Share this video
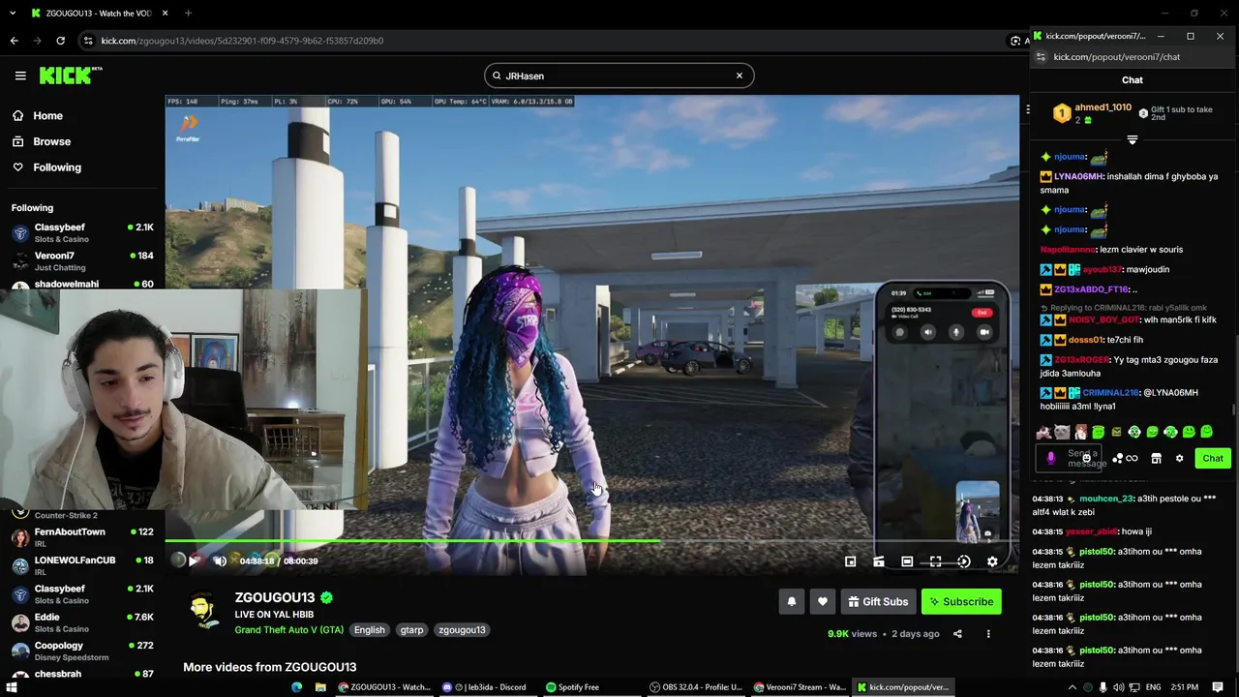This screenshot has height=697, width=1239. point(957,634)
